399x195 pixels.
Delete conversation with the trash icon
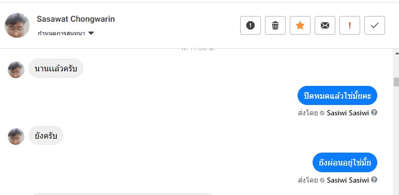[x=275, y=25]
